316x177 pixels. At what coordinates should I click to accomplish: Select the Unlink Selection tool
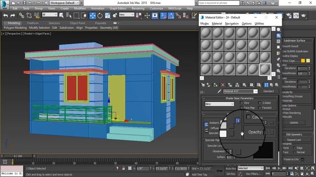[x=29, y=15]
